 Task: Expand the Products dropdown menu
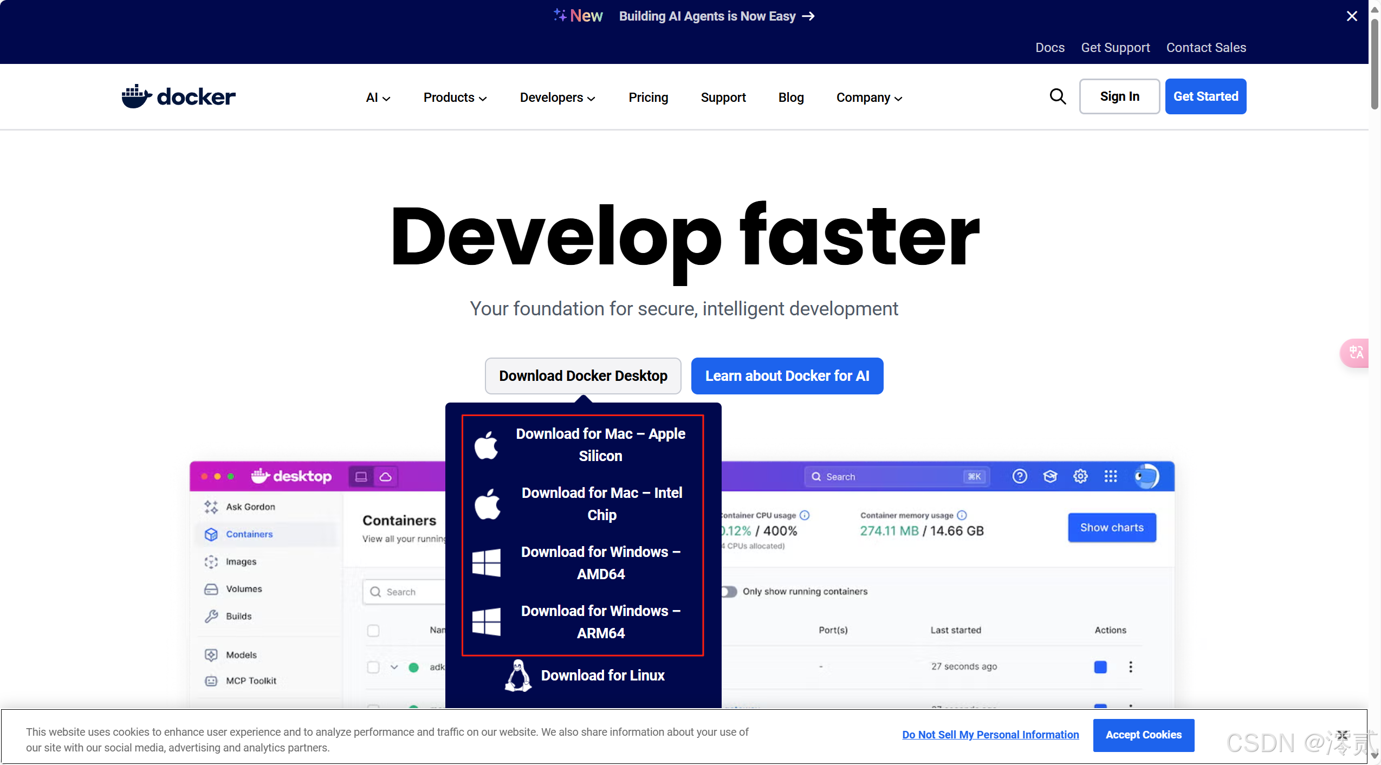click(x=455, y=98)
